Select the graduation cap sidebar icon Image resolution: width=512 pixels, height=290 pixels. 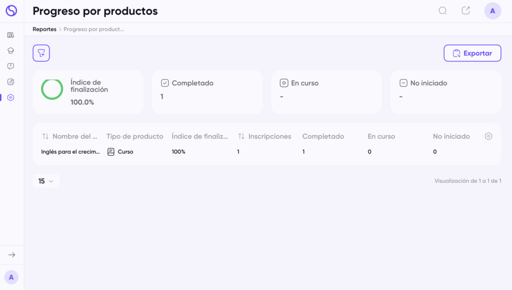tap(11, 50)
